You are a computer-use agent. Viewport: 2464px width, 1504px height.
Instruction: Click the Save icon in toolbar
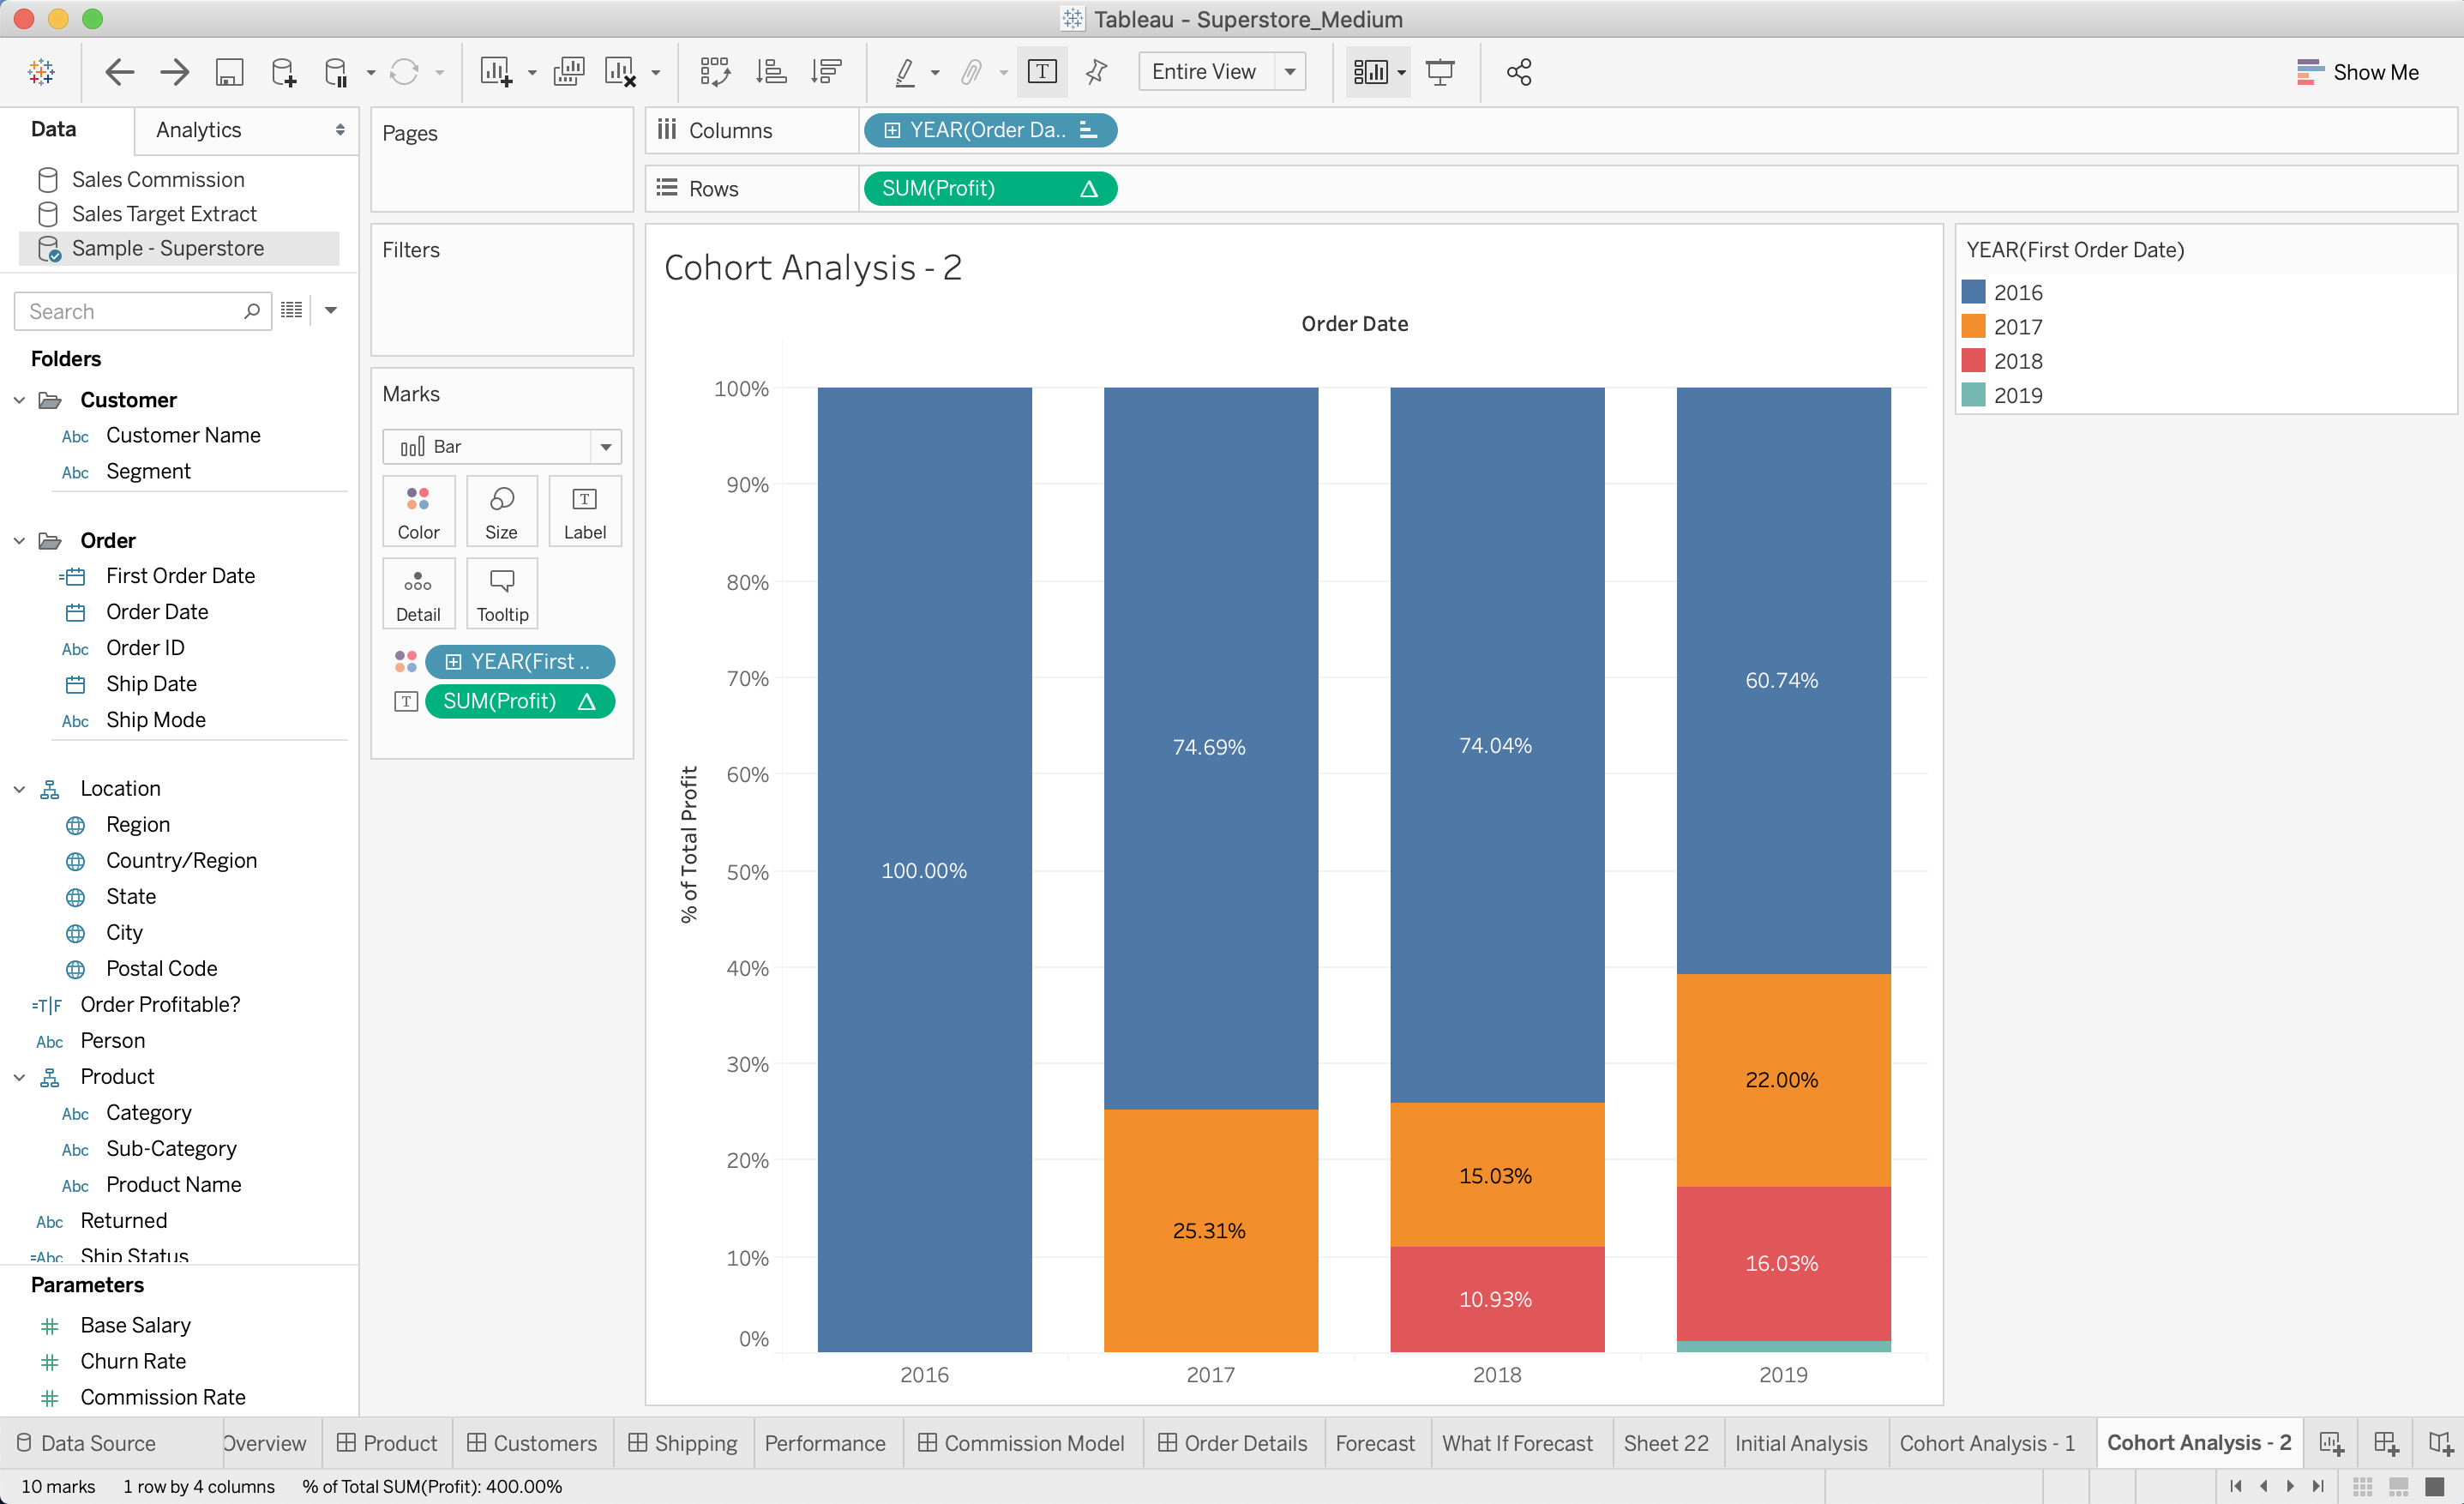[x=229, y=72]
